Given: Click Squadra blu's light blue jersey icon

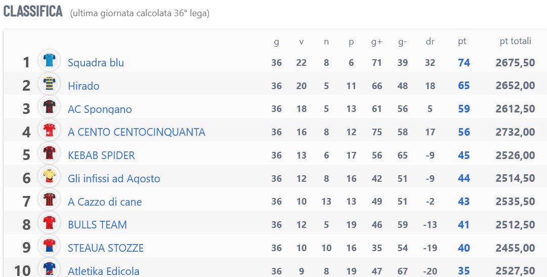Looking at the screenshot, I should pyautogui.click(x=49, y=60).
